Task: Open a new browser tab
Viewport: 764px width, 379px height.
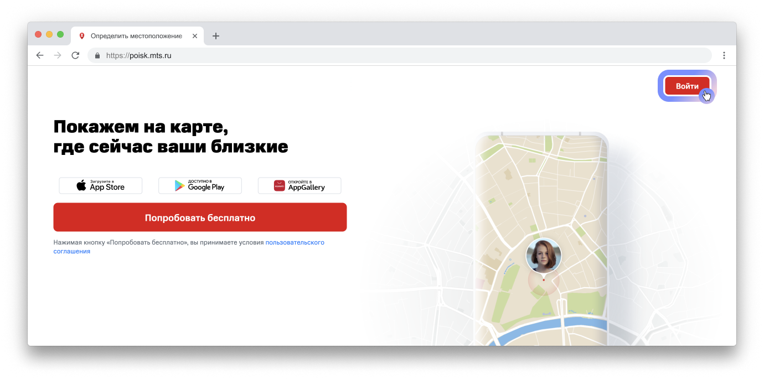Action: [216, 36]
